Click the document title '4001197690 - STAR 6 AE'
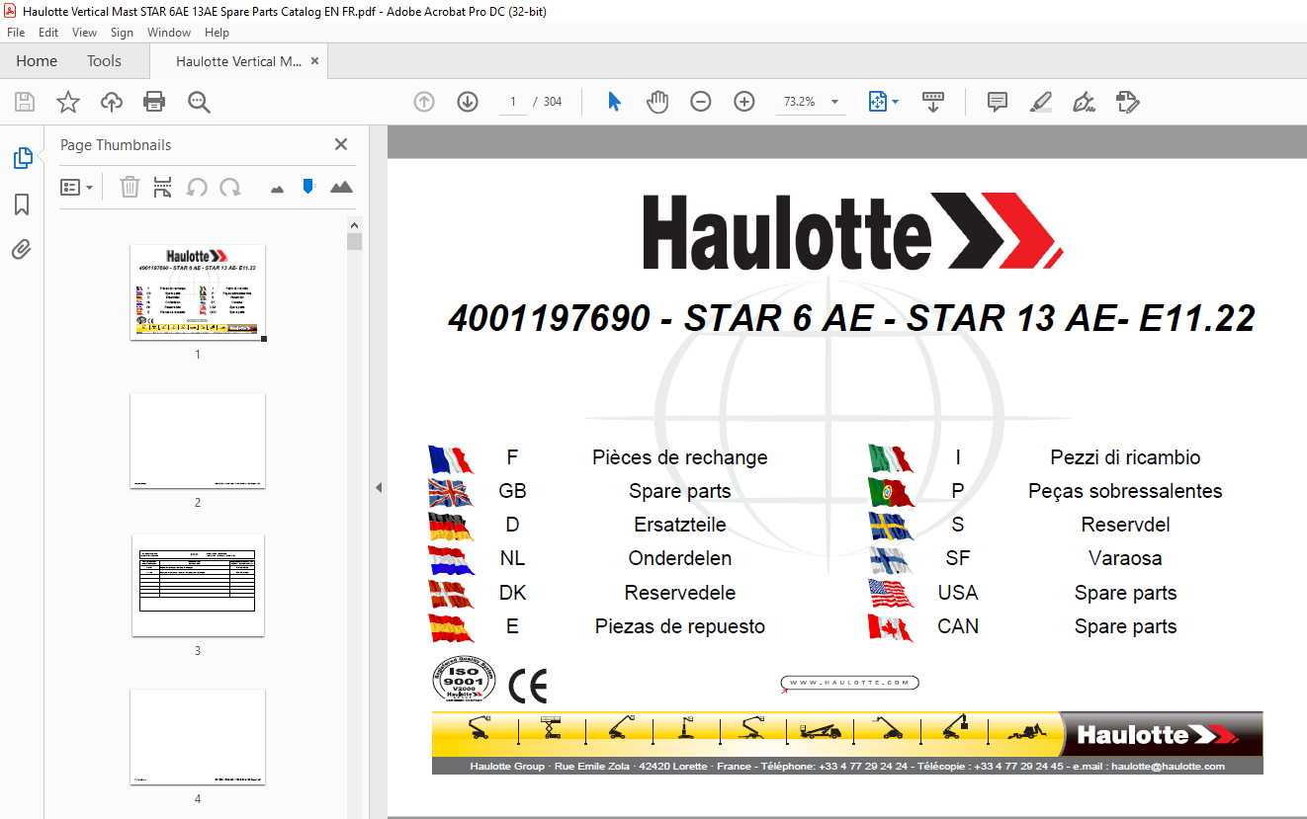This screenshot has width=1307, height=819. [660, 318]
